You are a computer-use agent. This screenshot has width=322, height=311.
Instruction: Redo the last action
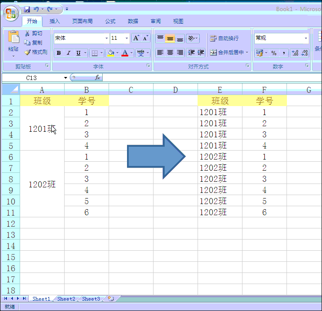[50, 9]
